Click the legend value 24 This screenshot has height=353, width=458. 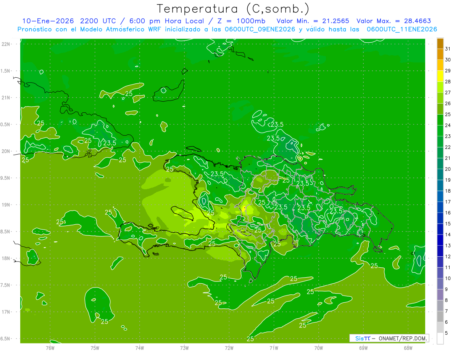click(448, 125)
